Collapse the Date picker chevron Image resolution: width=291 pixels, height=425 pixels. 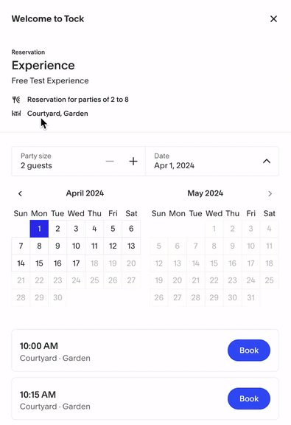click(x=267, y=162)
